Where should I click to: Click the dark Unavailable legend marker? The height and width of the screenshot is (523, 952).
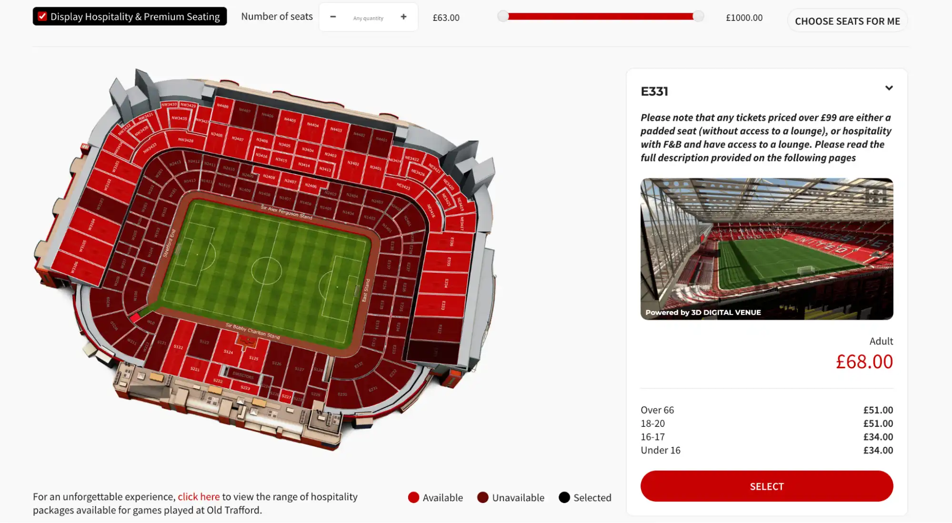click(482, 497)
